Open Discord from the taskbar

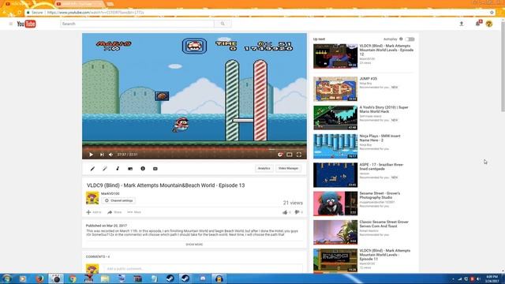(x=203, y=278)
